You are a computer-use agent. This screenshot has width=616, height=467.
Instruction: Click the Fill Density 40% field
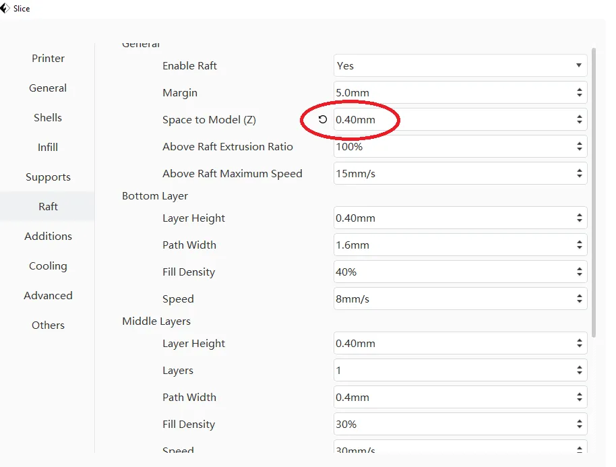coord(460,272)
